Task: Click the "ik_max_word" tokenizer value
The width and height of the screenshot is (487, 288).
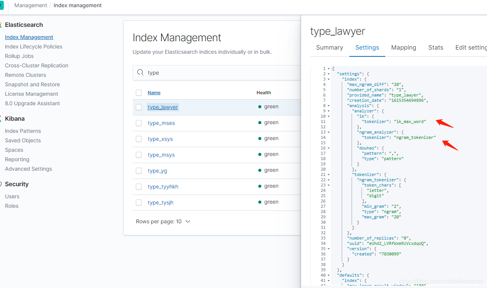Action: (x=410, y=121)
